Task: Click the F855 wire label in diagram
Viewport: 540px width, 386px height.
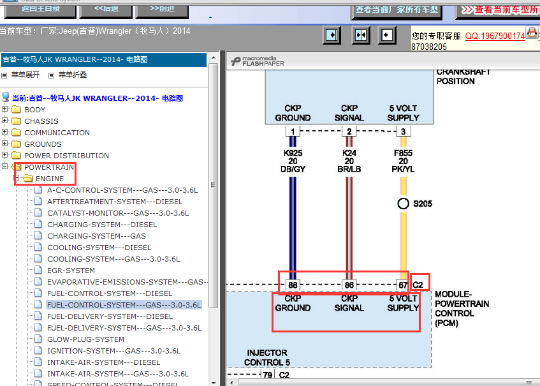Action: (403, 152)
